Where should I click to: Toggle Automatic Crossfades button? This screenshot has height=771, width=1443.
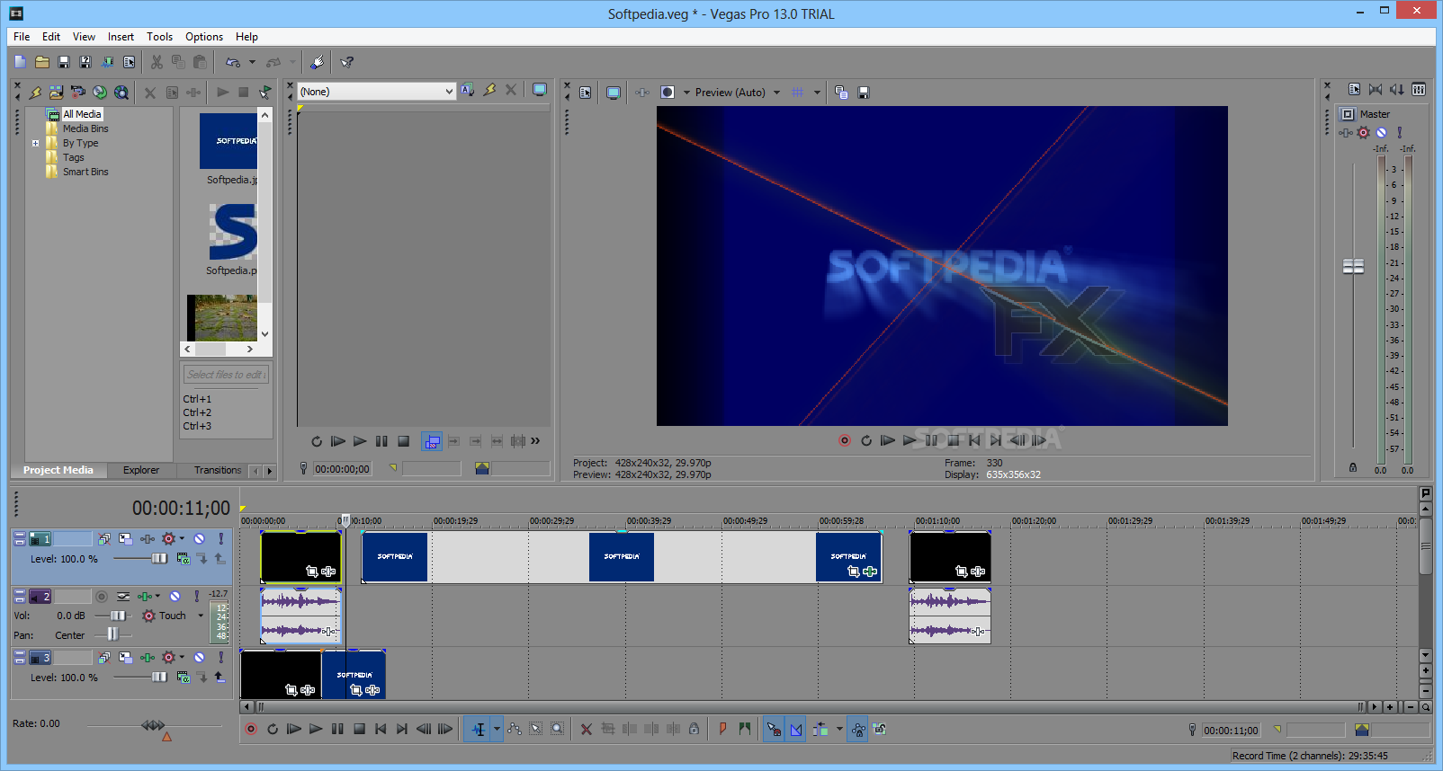796,729
